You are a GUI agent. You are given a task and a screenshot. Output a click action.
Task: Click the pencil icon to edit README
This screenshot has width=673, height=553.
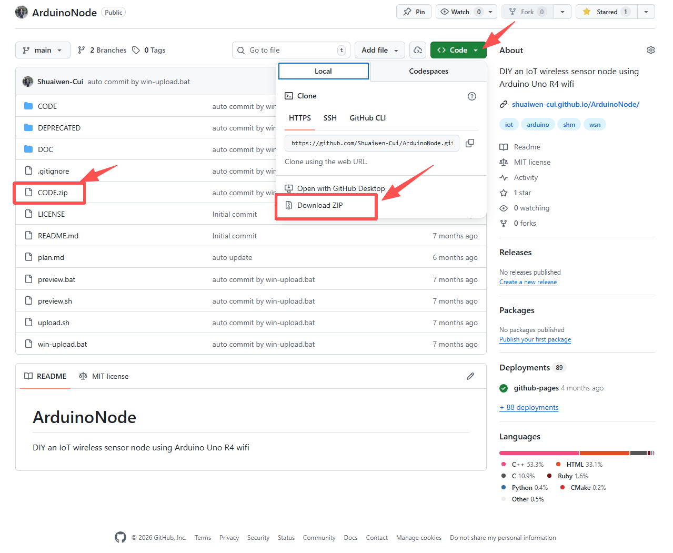pyautogui.click(x=470, y=376)
